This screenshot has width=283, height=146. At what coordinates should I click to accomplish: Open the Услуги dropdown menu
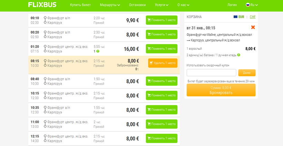click(x=162, y=5)
